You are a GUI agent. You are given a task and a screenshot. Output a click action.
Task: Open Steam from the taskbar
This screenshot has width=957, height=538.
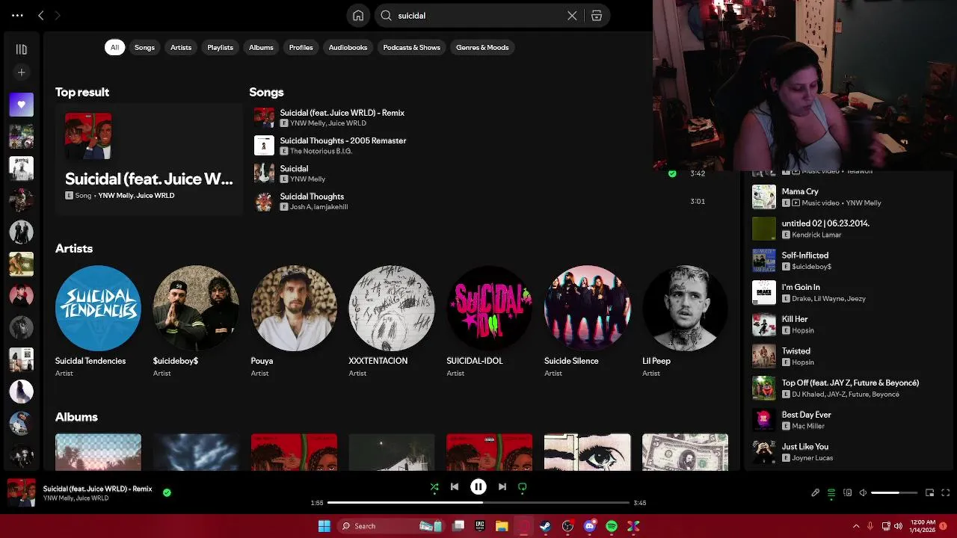pyautogui.click(x=545, y=526)
